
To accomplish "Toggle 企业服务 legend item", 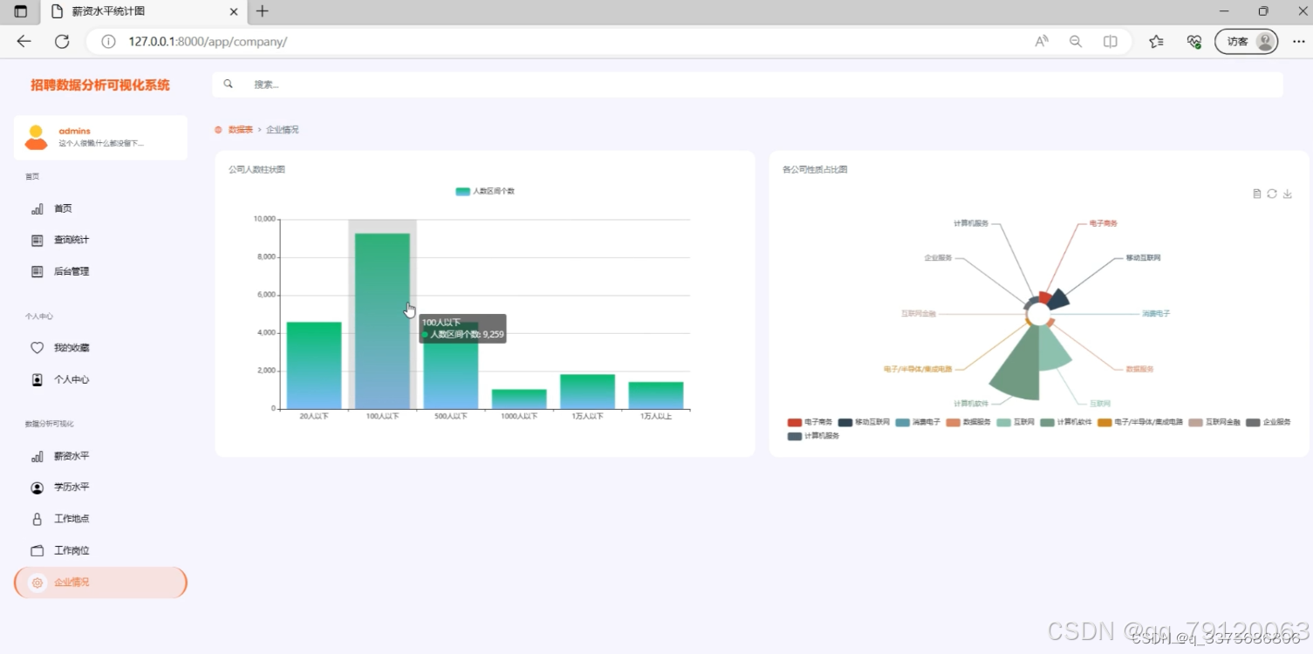I will pos(1269,422).
